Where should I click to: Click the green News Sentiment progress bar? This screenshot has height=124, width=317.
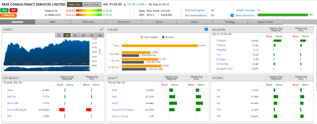(x=283, y=15)
